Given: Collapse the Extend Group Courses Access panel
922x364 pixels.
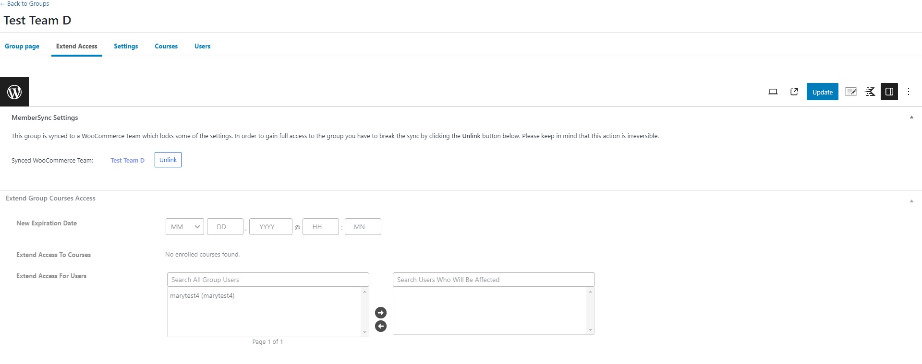Looking at the screenshot, I should [x=911, y=201].
